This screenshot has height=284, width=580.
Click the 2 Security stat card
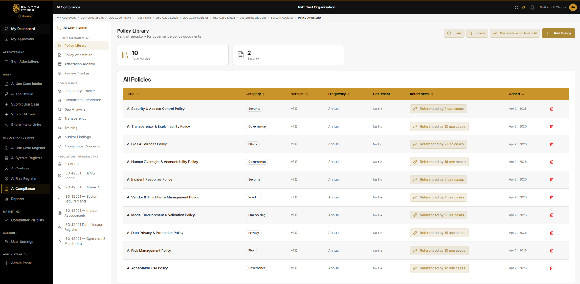(x=288, y=55)
